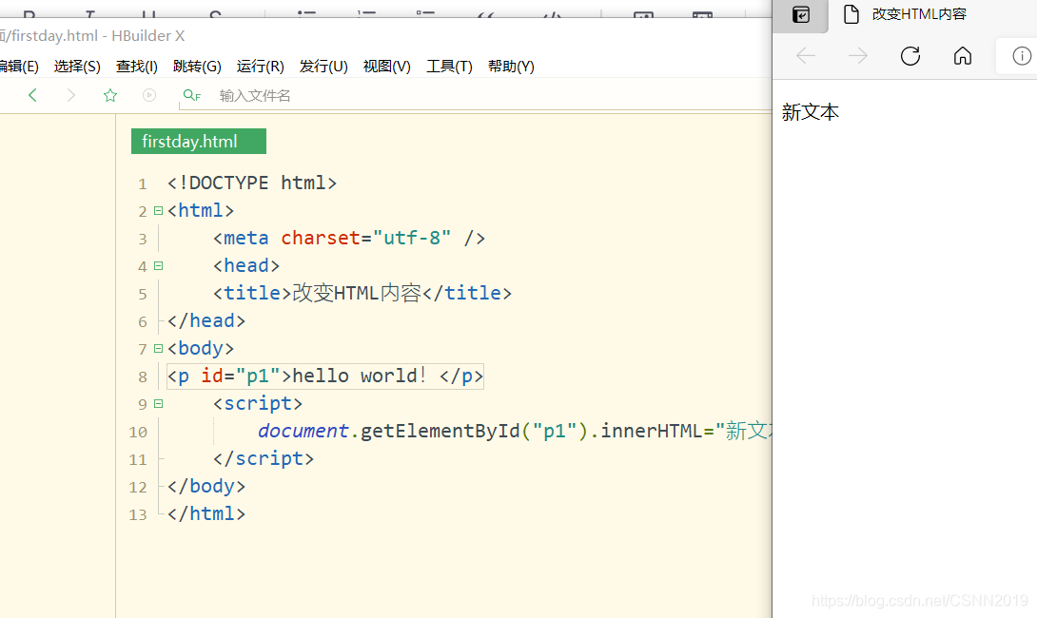This screenshot has width=1037, height=618.
Task: Collapse the html tag fold on line 2
Action: coord(159,211)
